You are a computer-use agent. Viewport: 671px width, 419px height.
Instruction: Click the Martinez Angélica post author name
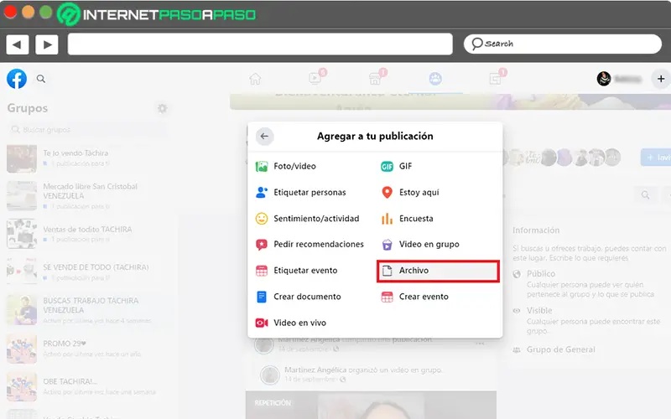315,370
